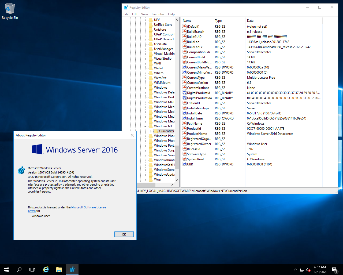This screenshot has width=343, height=275.
Task: Click Registry Editor taskbar icon
Action: pos(72,270)
